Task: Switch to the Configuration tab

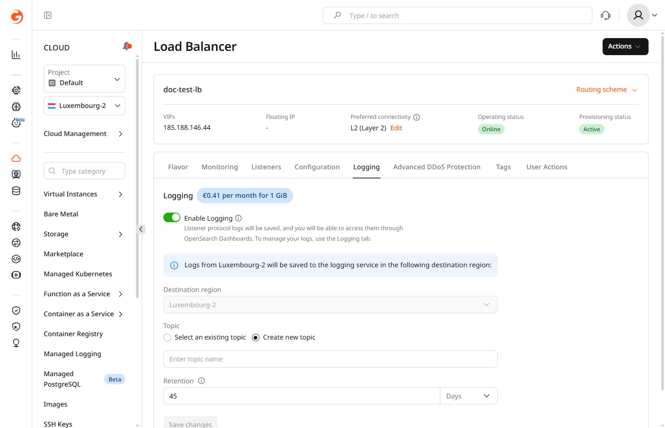Action: coord(317,167)
